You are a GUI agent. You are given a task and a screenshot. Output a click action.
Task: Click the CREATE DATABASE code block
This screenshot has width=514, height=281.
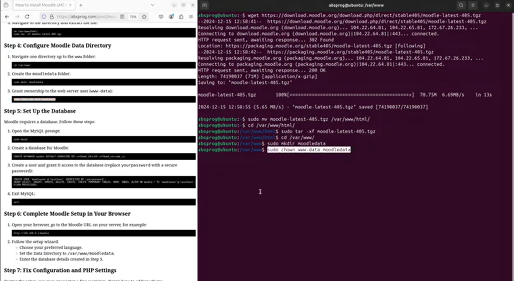(x=104, y=156)
